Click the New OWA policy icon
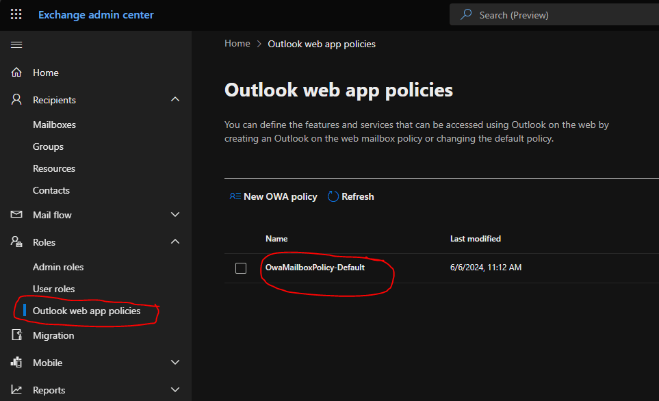 click(x=235, y=196)
